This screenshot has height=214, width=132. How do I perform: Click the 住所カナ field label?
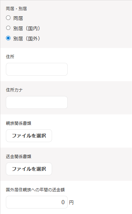(x=14, y=90)
